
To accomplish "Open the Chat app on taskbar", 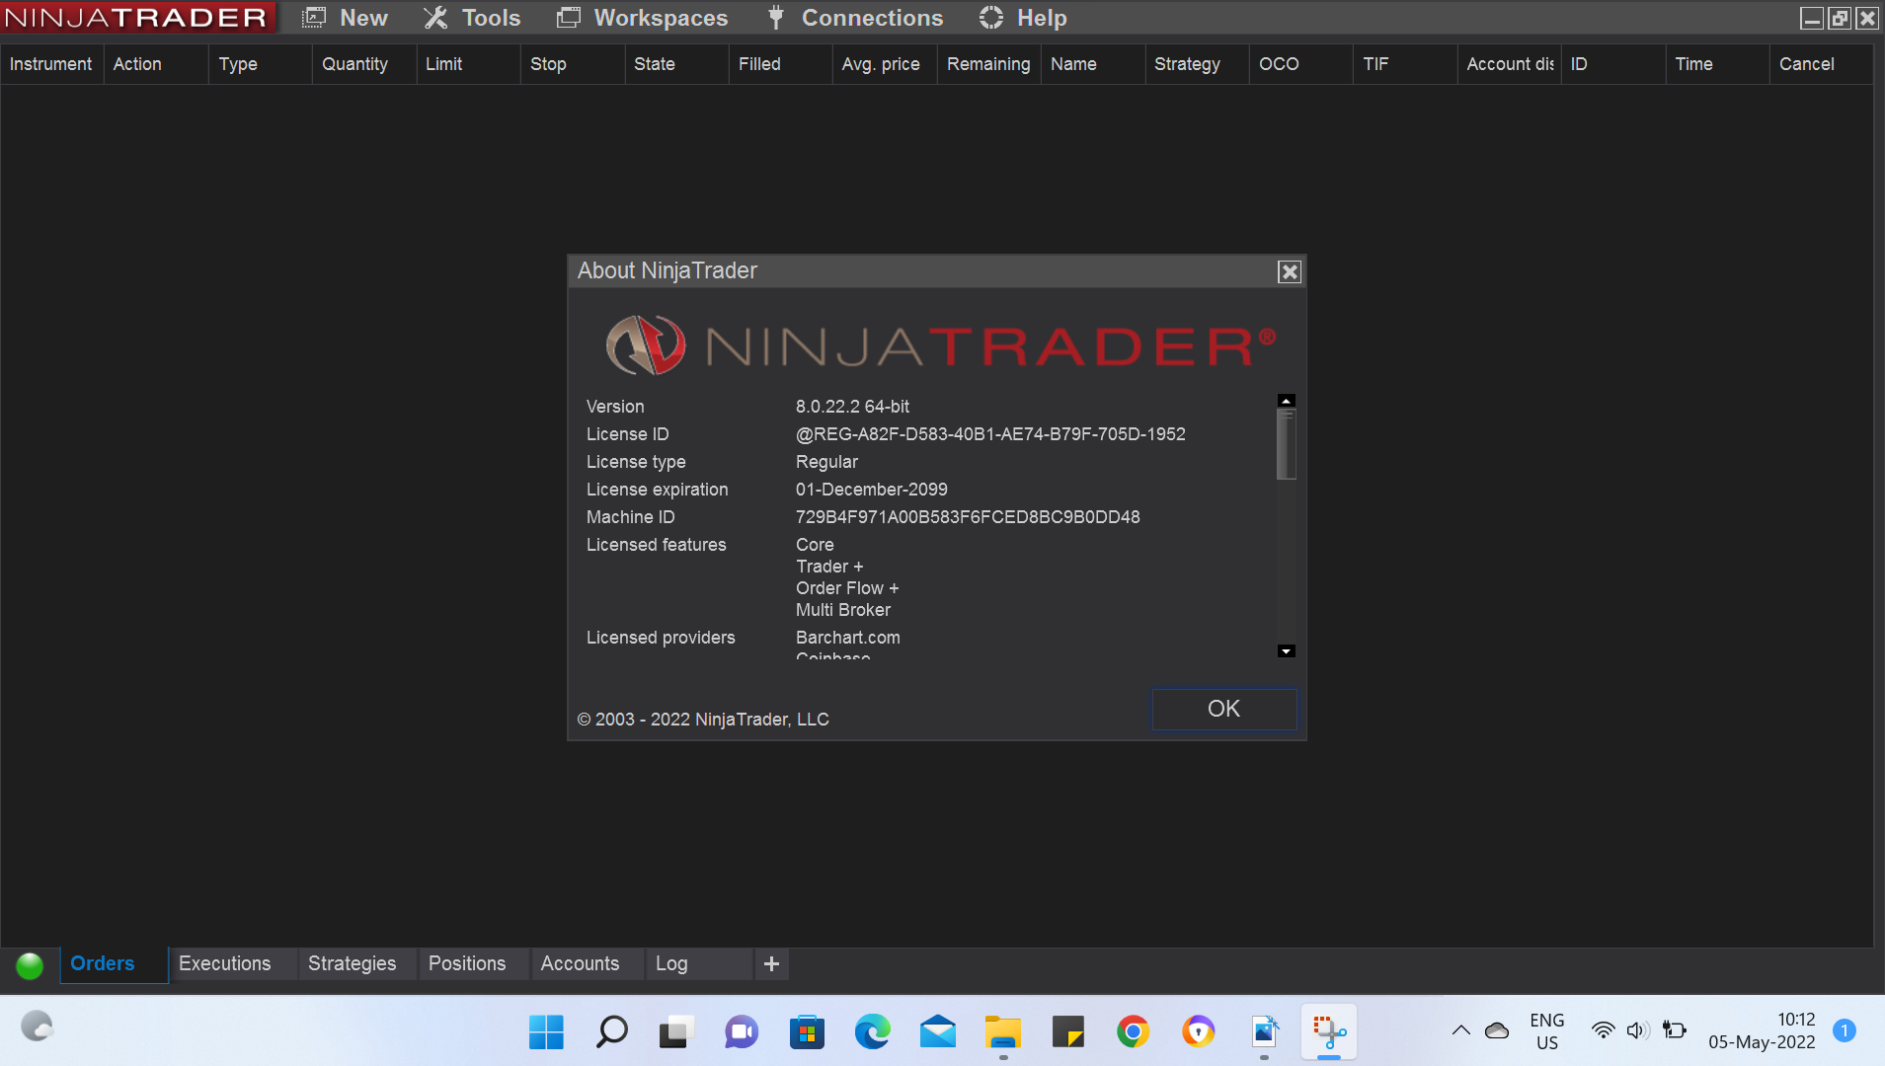I will pyautogui.click(x=742, y=1032).
